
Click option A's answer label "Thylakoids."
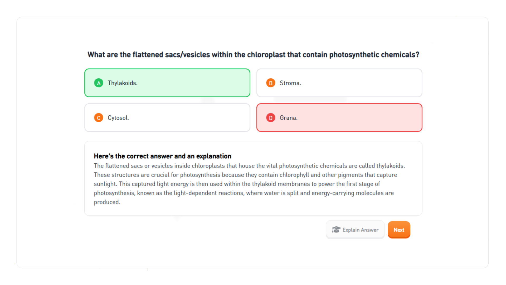point(122,83)
